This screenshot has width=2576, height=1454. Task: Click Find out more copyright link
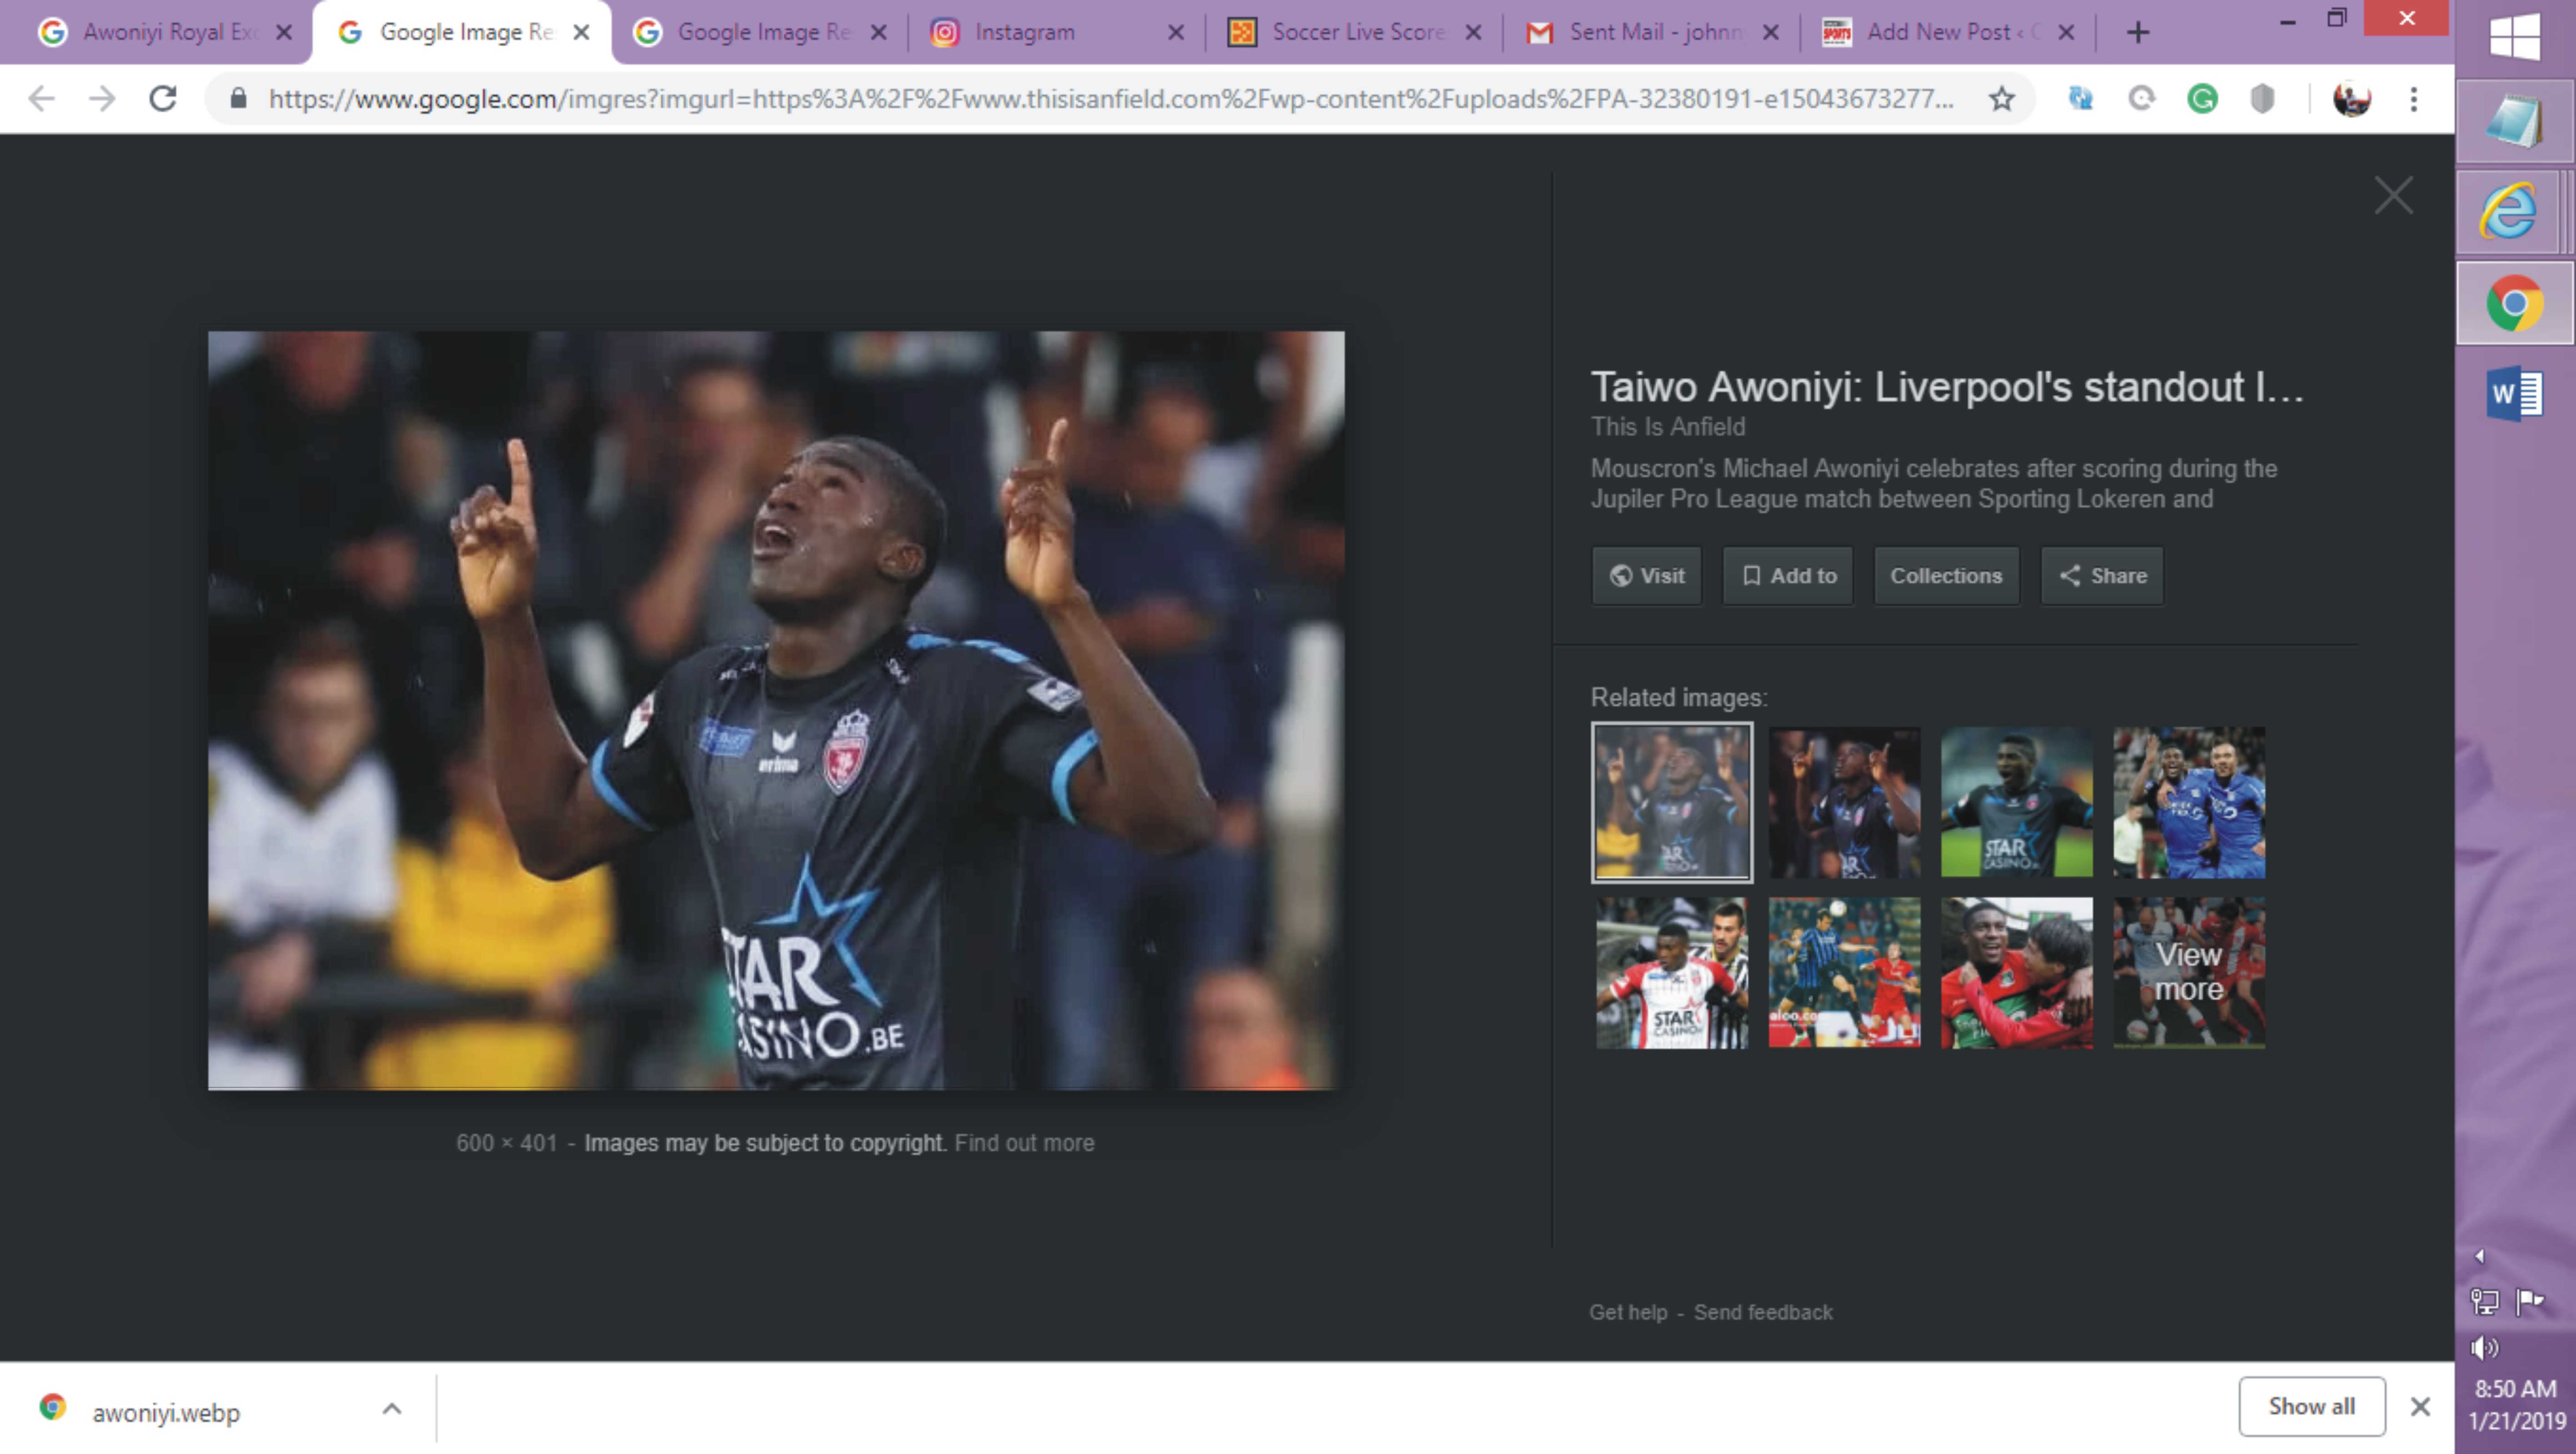click(1024, 1142)
